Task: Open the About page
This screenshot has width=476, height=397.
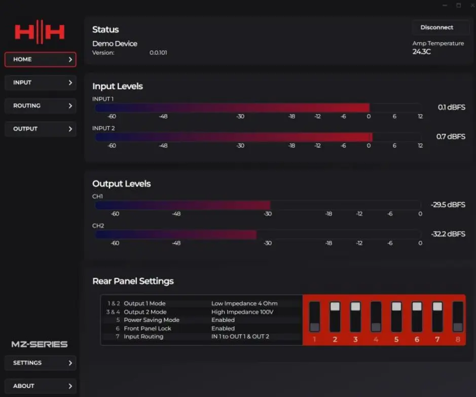Action: point(40,386)
